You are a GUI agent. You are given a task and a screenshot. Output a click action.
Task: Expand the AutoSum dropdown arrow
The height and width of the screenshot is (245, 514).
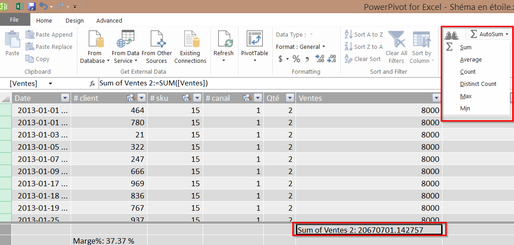coord(507,34)
